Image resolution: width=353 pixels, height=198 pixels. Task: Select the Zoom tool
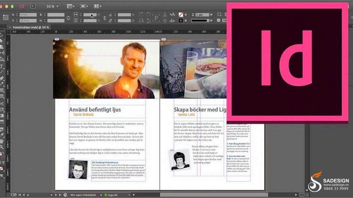(x=2, y=147)
